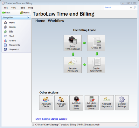
Task: Open the File menu
Action: click(6, 8)
